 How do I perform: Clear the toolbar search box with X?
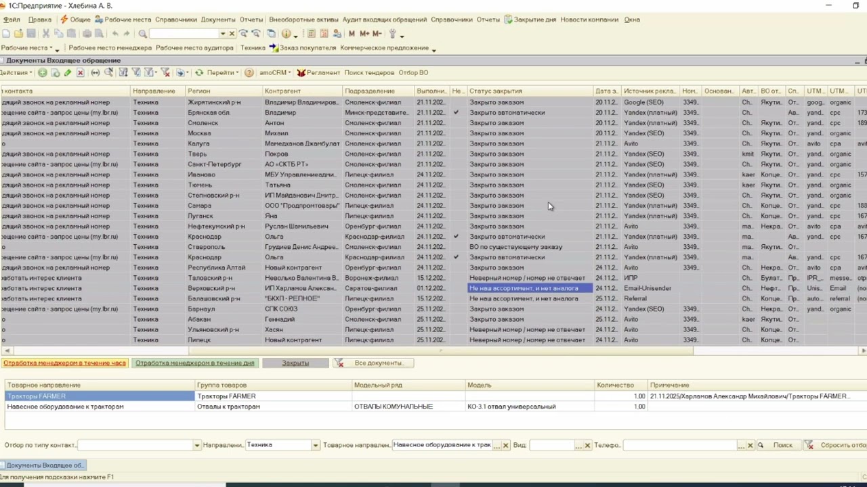click(232, 34)
